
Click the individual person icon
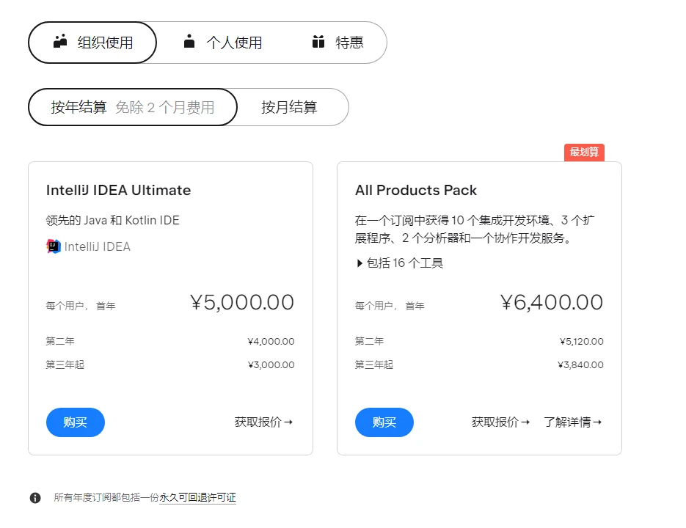tap(189, 41)
